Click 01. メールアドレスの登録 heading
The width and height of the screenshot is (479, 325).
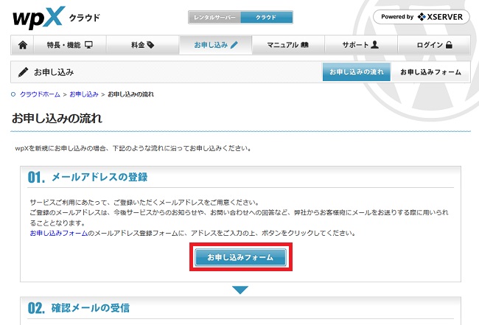88,177
